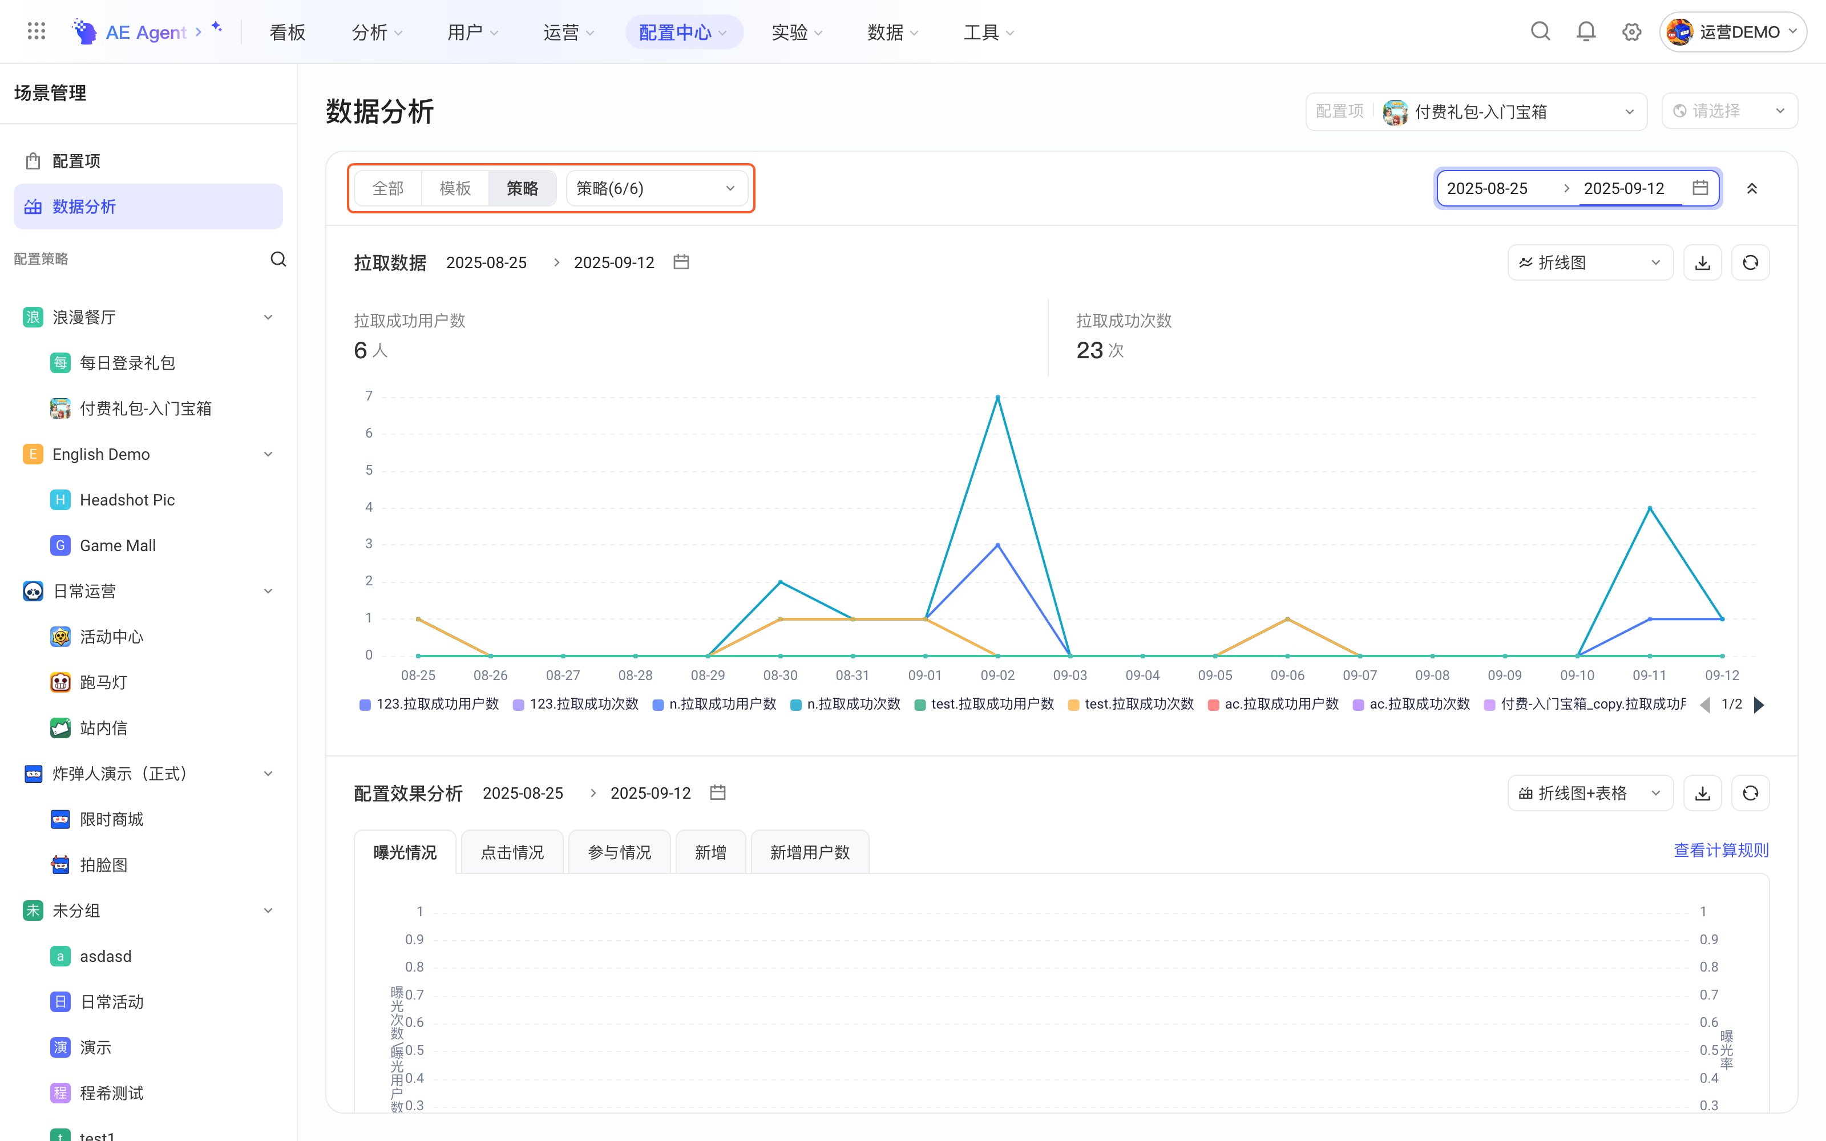Toggle 123.拉取成功用户数 legend series
The width and height of the screenshot is (1826, 1141).
point(429,704)
